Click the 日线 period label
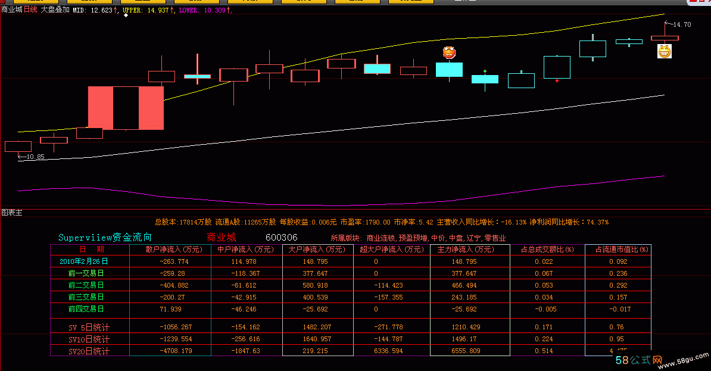The height and width of the screenshot is (371, 711). (x=30, y=10)
